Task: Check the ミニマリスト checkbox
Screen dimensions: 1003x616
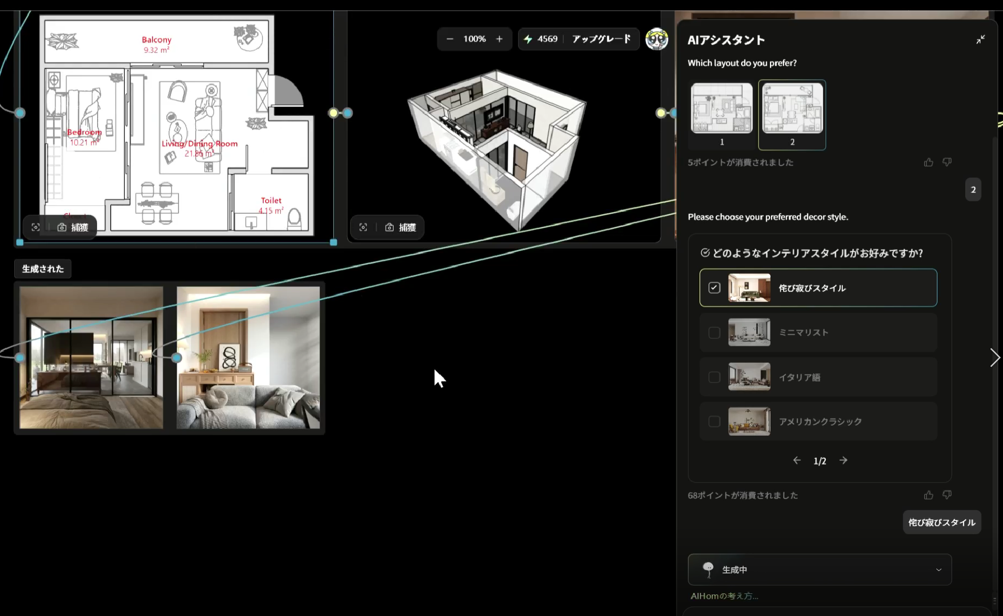Action: pyautogui.click(x=714, y=332)
